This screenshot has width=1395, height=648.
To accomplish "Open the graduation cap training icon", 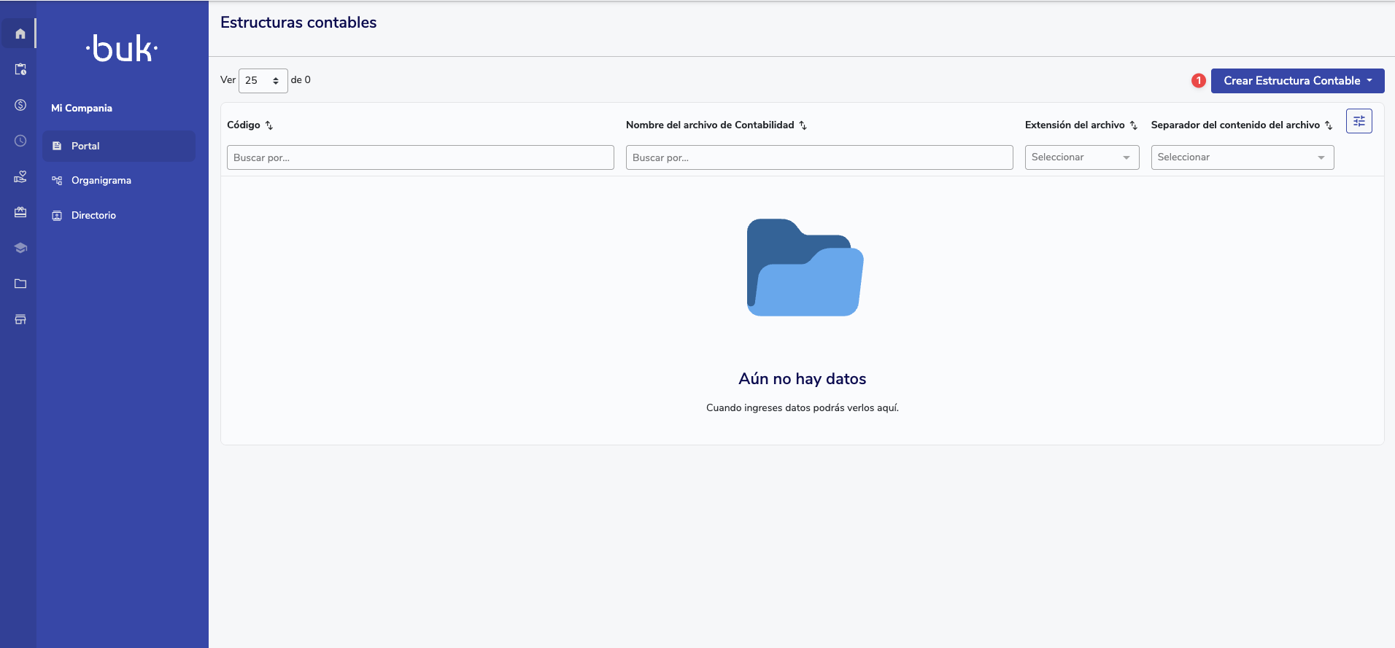I will [20, 248].
